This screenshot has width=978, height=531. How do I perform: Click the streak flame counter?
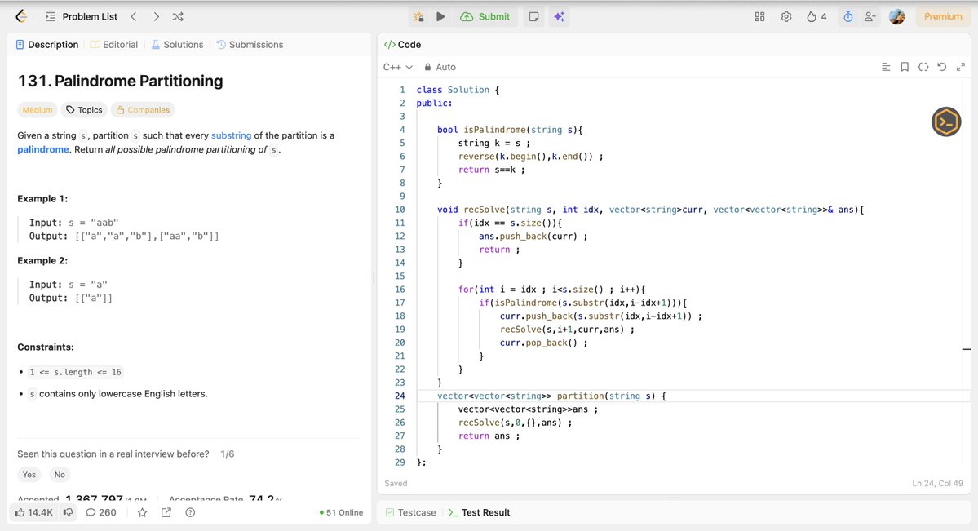(816, 17)
